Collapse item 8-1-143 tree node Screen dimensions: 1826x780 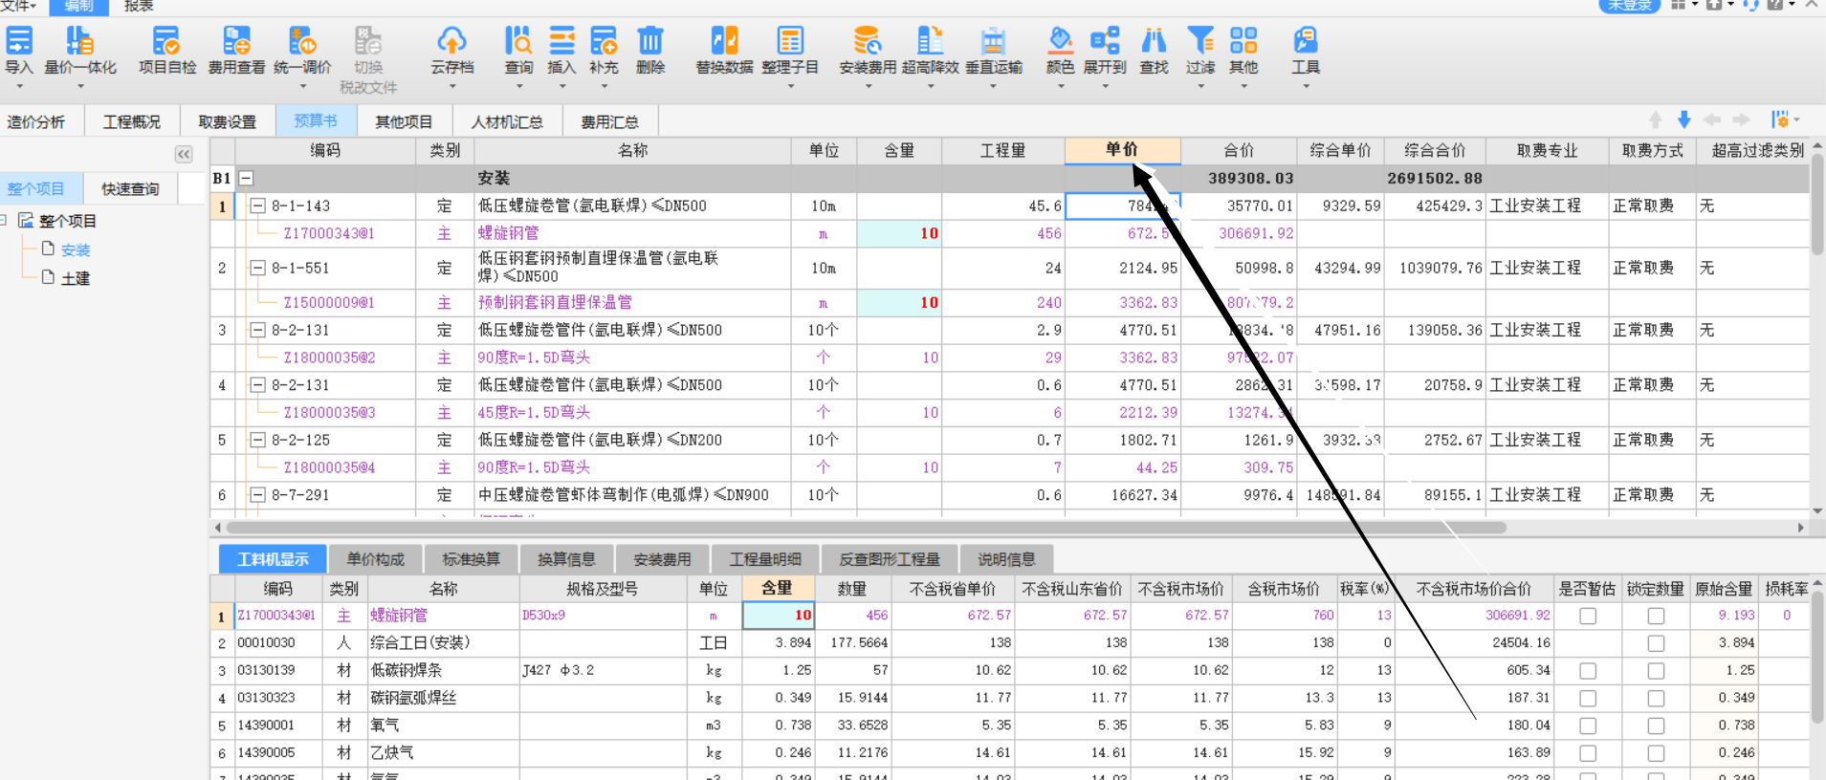[x=257, y=206]
